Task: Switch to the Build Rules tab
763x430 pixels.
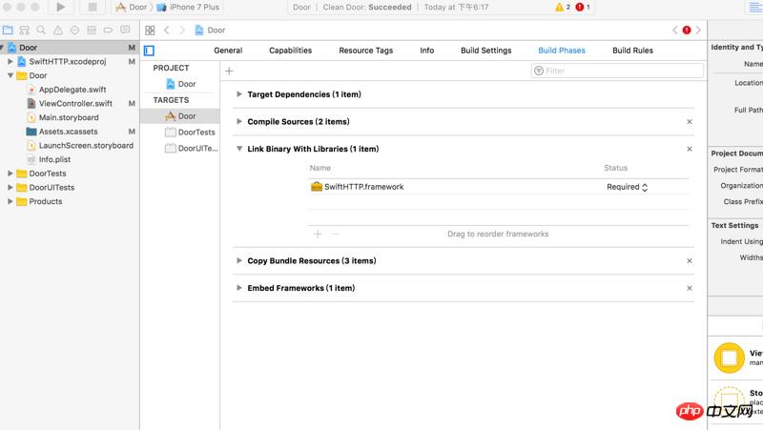Action: click(x=632, y=51)
